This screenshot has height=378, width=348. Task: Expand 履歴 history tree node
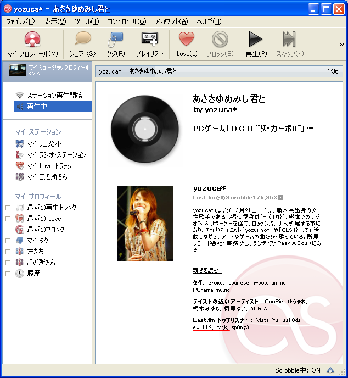(8, 274)
